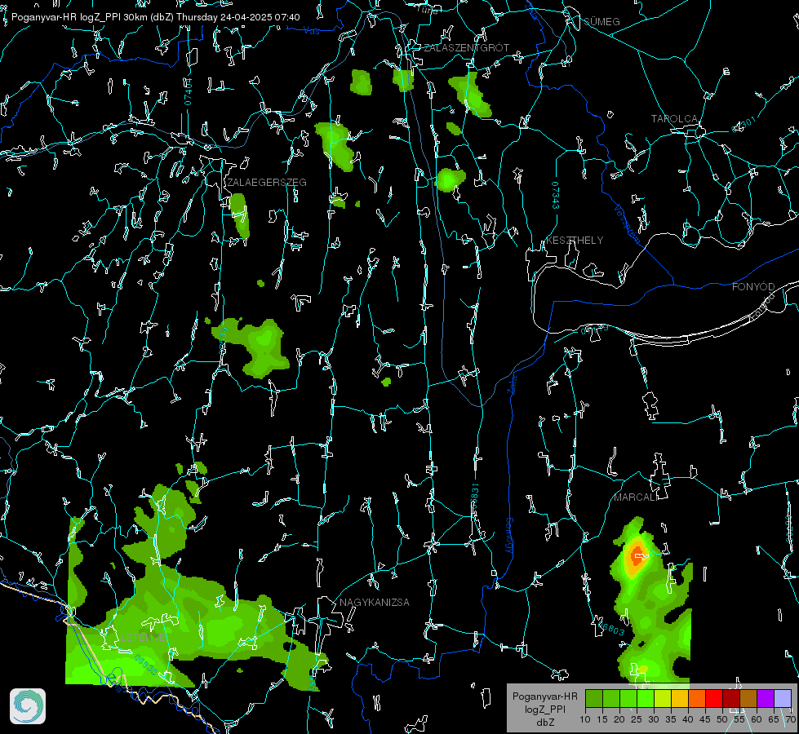Pick the 60-65 dBZ purple swatch
The width and height of the screenshot is (799, 734).
766,698
